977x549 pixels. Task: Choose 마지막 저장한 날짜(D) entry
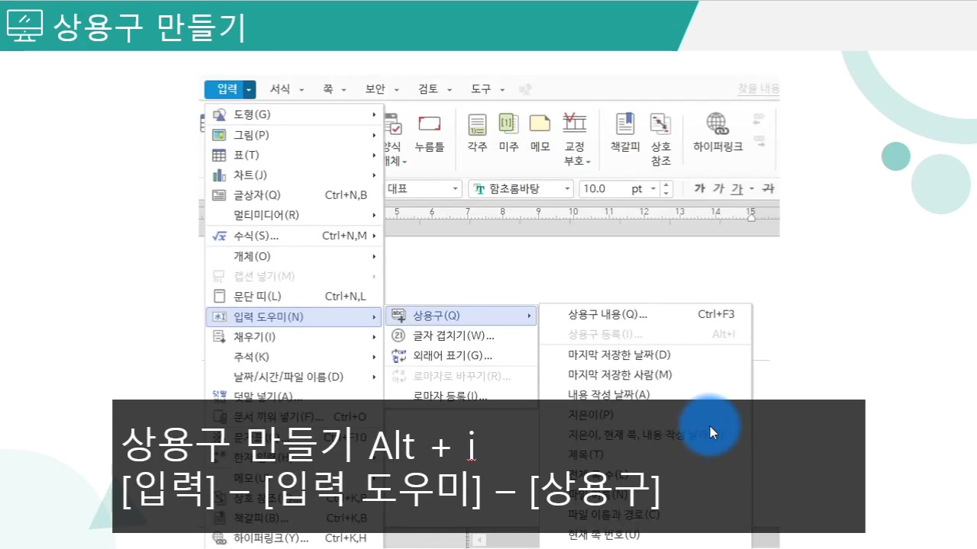pos(619,355)
